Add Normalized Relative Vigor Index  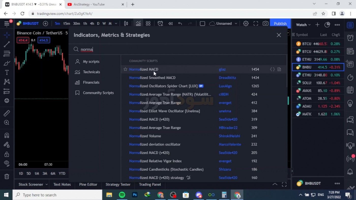click(155, 161)
